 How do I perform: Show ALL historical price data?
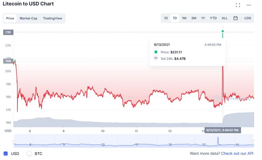coord(224,18)
